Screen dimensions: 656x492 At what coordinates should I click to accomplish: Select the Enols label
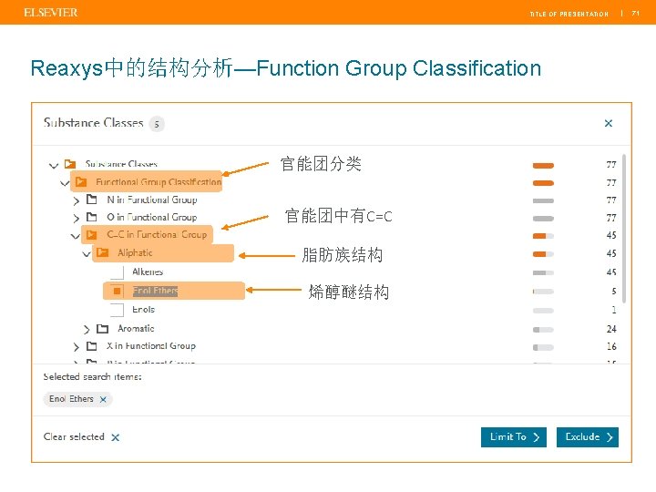pyautogui.click(x=144, y=310)
